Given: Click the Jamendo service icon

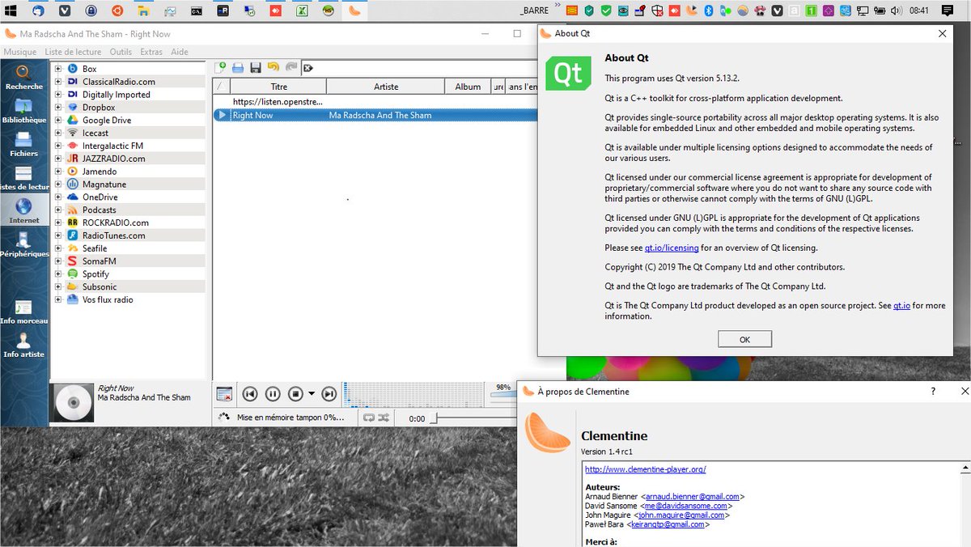Looking at the screenshot, I should click(x=72, y=172).
